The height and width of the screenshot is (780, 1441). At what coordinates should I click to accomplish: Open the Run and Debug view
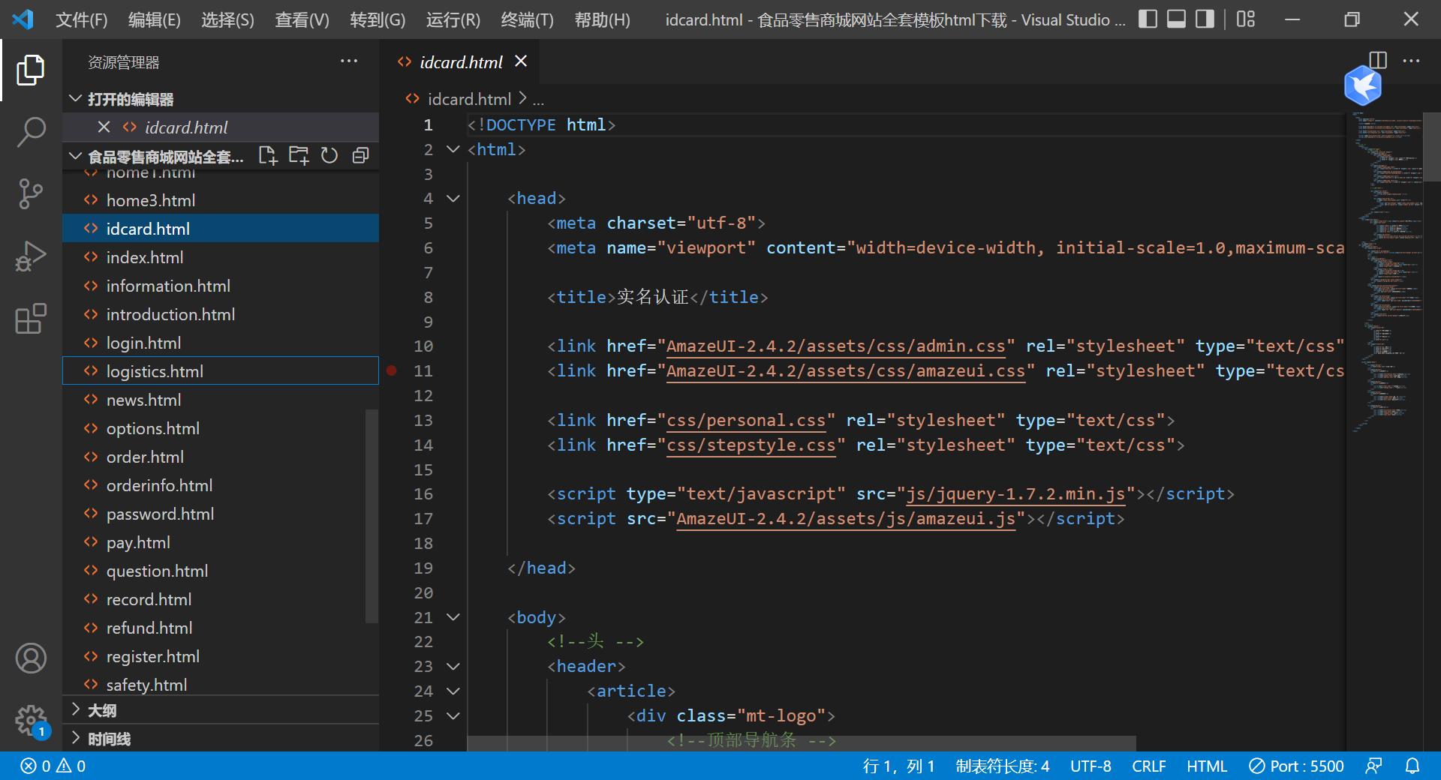coord(31,256)
